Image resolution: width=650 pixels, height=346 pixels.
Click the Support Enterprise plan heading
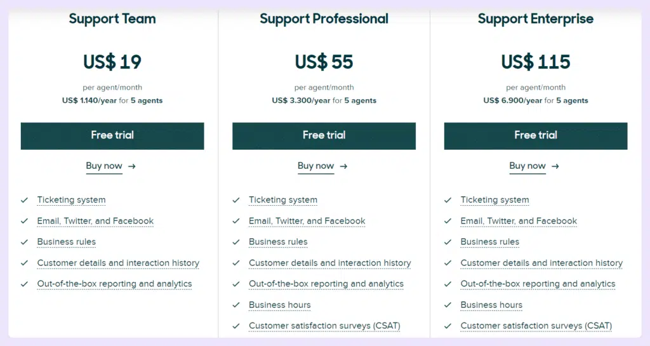(536, 19)
